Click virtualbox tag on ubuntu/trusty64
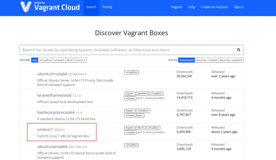The image size is (276, 160). [131, 72]
